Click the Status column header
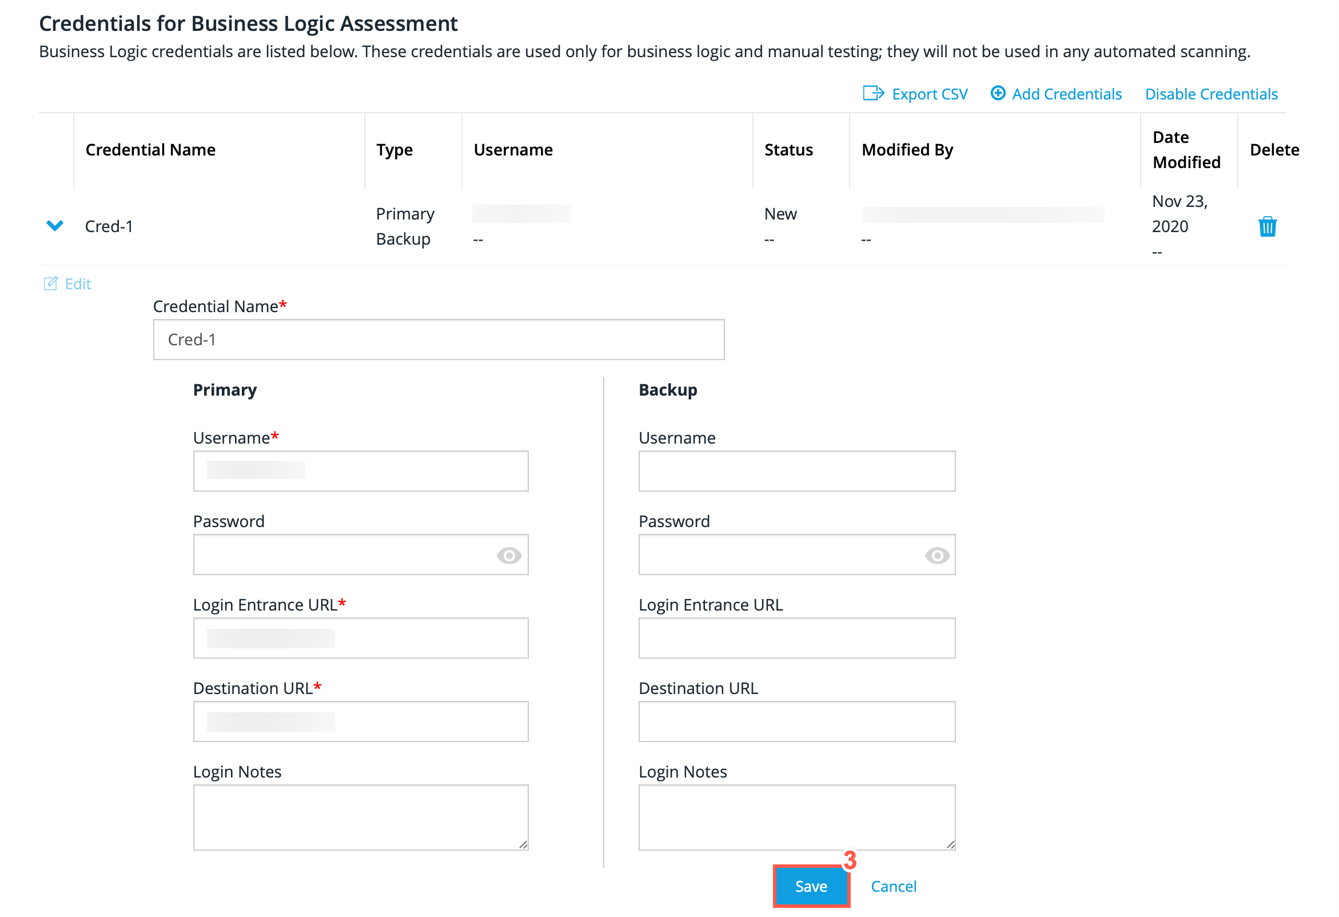The width and height of the screenshot is (1339, 917). 788,150
